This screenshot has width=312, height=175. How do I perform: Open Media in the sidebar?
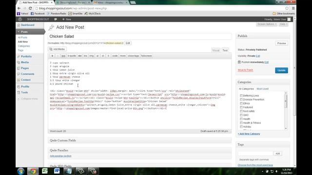point(25,62)
